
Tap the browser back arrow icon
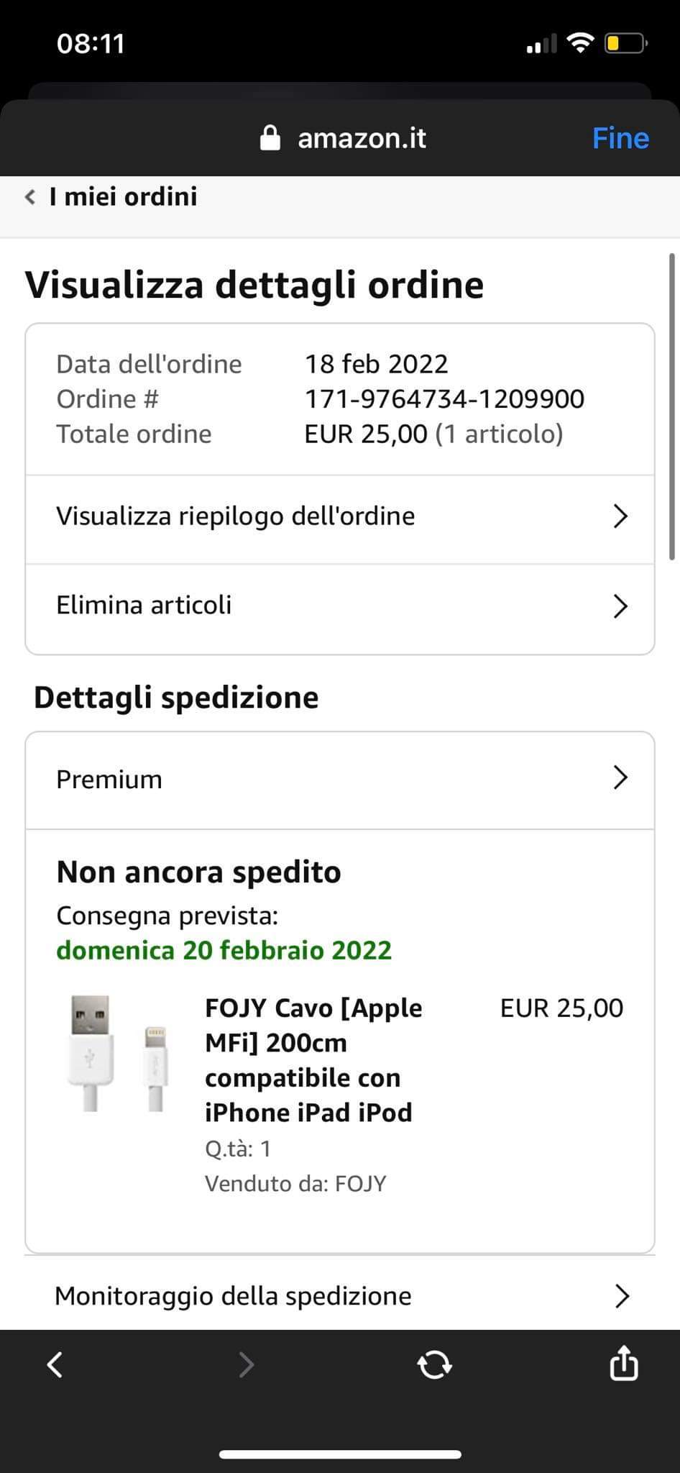pyautogui.click(x=55, y=1364)
